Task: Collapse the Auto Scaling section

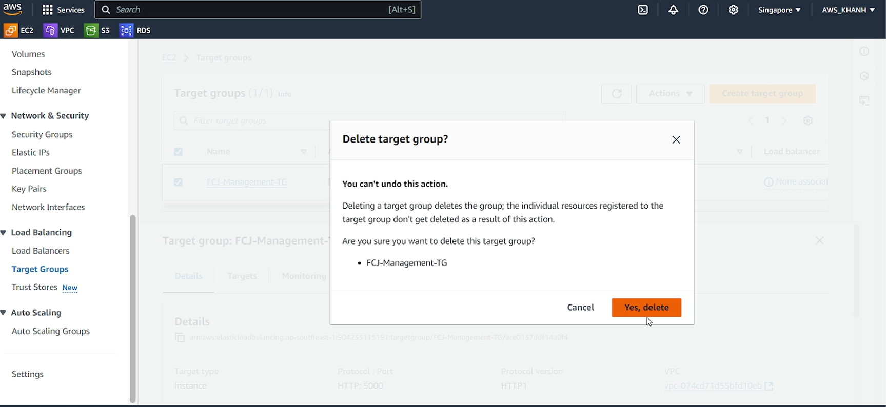Action: click(x=4, y=313)
